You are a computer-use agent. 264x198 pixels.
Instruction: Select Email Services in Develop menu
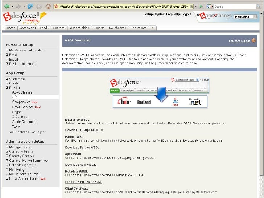(23, 107)
